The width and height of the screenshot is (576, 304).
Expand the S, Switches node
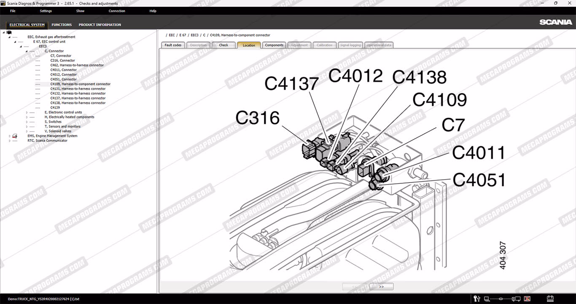point(27,122)
